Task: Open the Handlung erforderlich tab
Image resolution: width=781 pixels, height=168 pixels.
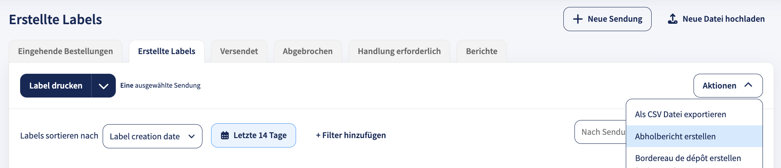Action: click(x=399, y=51)
